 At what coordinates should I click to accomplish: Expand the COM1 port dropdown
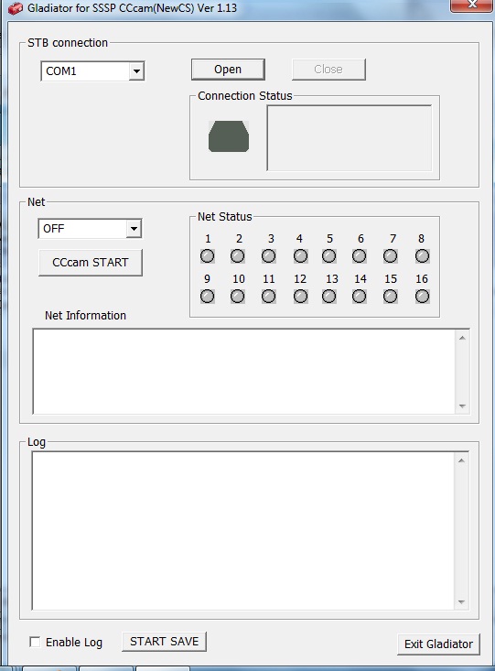point(136,71)
